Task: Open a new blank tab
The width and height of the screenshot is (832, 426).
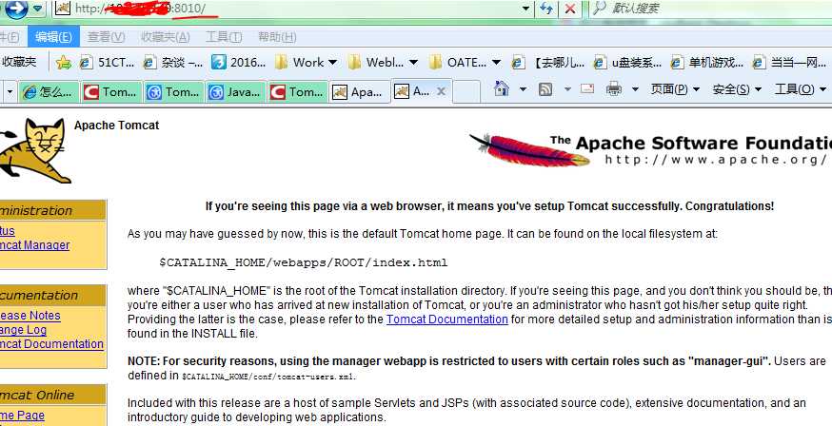Action: [x=466, y=91]
